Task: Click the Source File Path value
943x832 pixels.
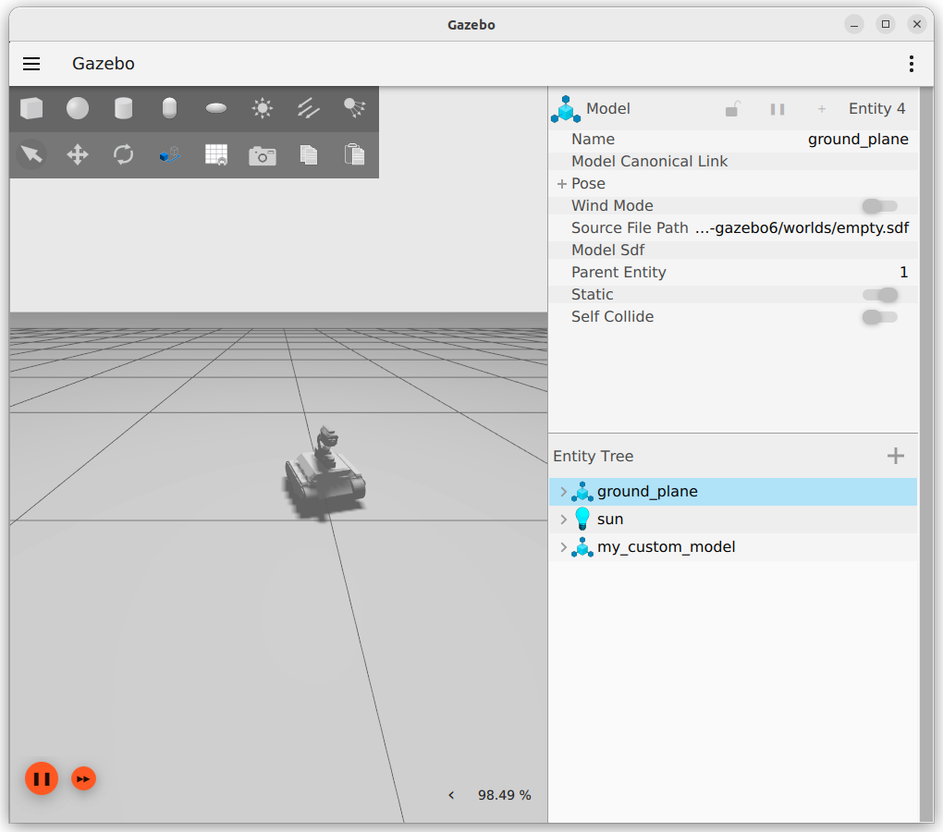Action: tap(802, 228)
